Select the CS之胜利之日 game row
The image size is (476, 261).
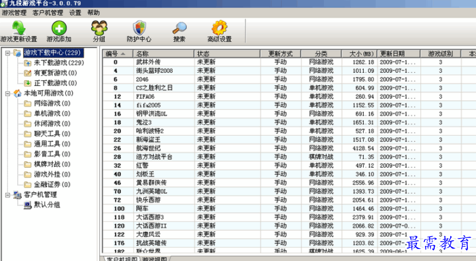point(289,88)
